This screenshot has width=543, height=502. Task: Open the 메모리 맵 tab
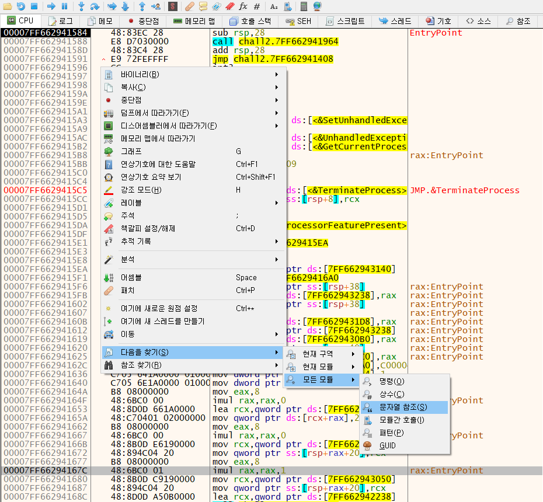point(194,21)
